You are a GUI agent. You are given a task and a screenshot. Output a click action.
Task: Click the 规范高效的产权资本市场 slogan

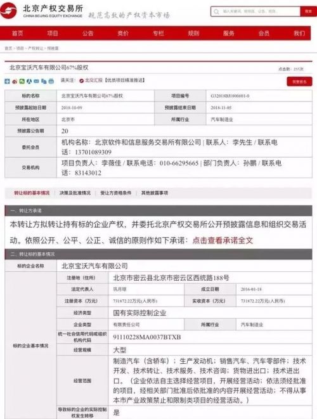point(129,15)
